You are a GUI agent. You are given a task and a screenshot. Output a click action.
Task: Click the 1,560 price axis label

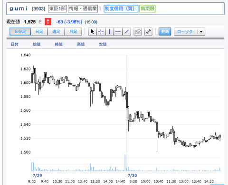26,110
